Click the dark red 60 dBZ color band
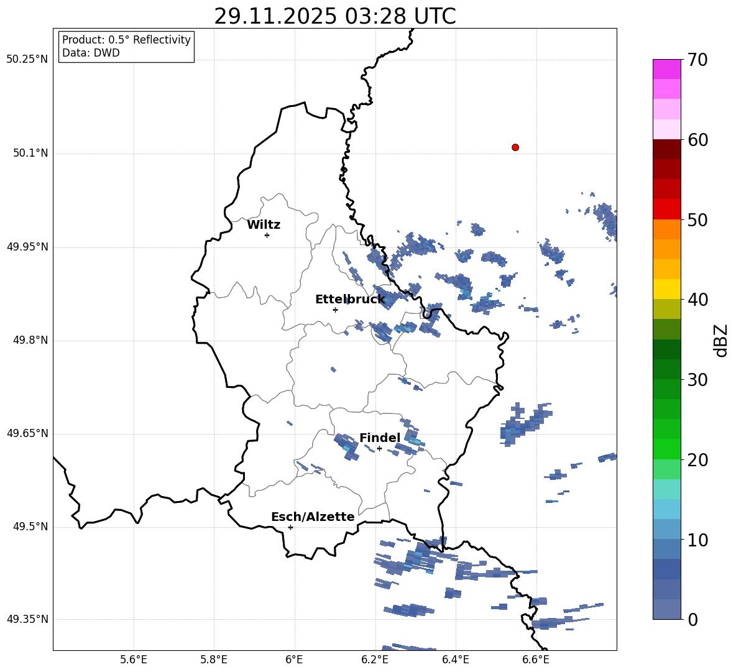736x672 pixels. [x=666, y=149]
